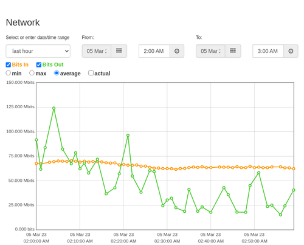Uncheck the Bits Out checkbox
This screenshot has height=245, width=304.
pyautogui.click(x=39, y=65)
